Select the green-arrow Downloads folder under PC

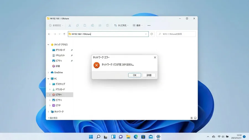click(x=59, y=89)
